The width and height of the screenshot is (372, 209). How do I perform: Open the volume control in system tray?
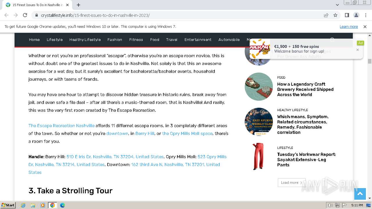(x=330, y=205)
